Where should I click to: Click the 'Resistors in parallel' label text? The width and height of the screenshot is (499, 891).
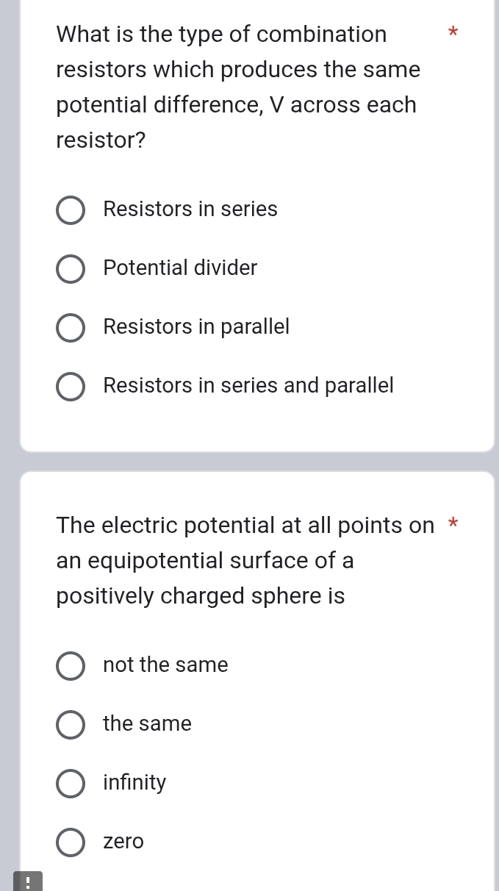coord(196,326)
